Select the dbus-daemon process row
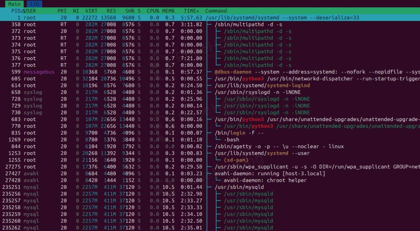Image resolution: width=420 pixels, height=231 pixels. click(x=210, y=72)
